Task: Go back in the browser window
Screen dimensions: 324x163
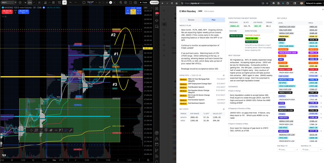Action: tap(163, 3)
